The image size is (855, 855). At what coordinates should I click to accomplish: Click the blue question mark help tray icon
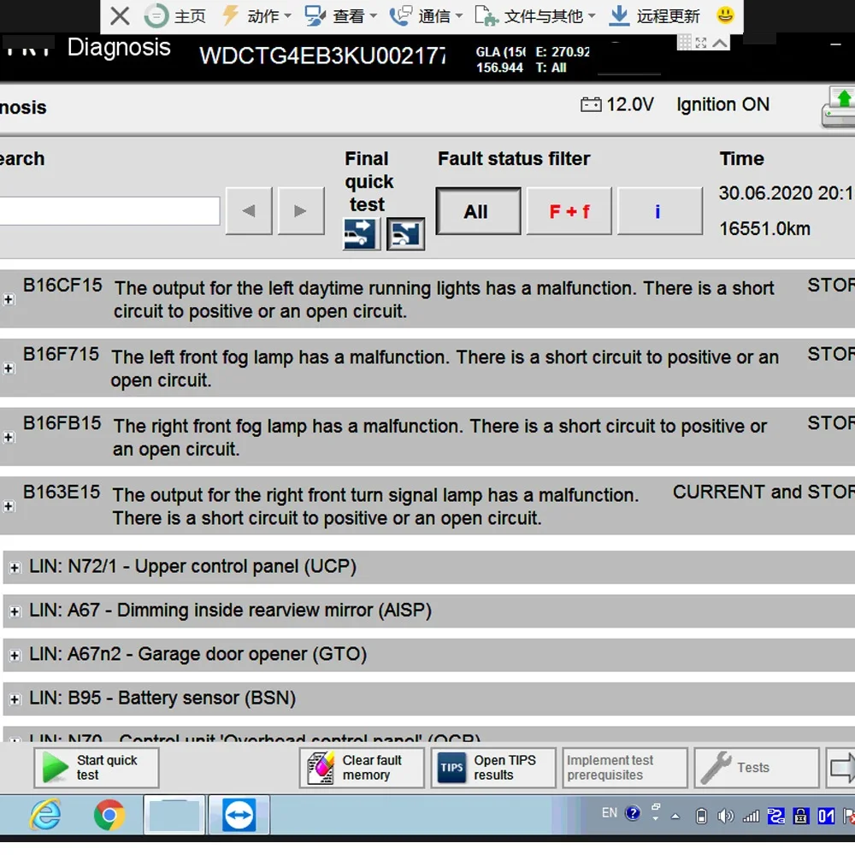(633, 814)
